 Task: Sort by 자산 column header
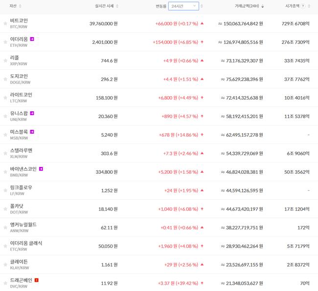tap(13, 6)
